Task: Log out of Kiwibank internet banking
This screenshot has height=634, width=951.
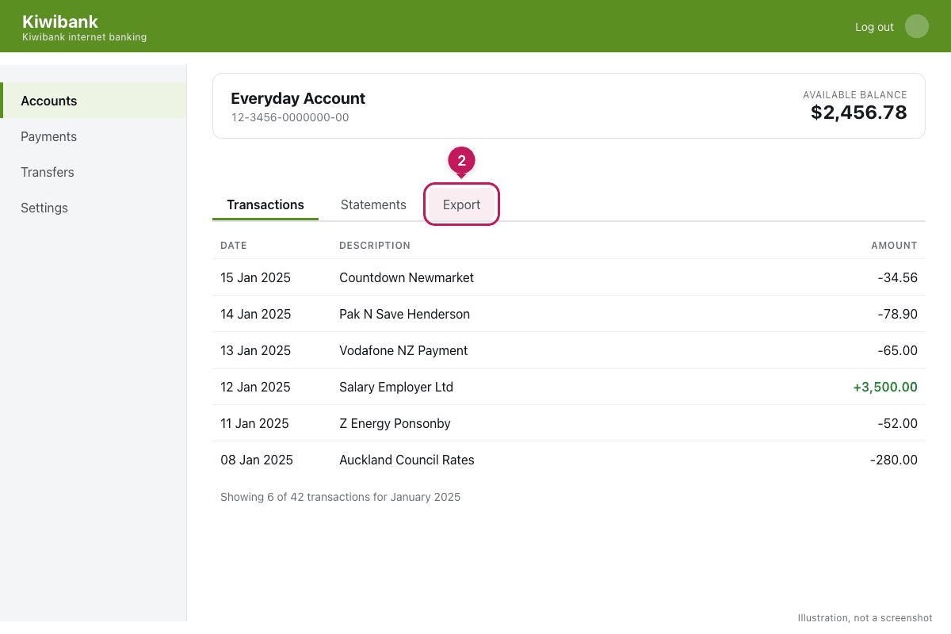Action: (874, 27)
